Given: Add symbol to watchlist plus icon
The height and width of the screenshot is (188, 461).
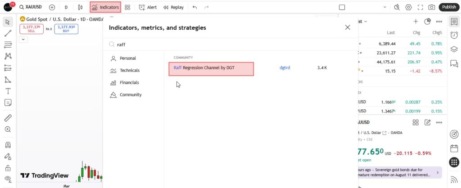Looking at the screenshot, I should coord(416,22).
